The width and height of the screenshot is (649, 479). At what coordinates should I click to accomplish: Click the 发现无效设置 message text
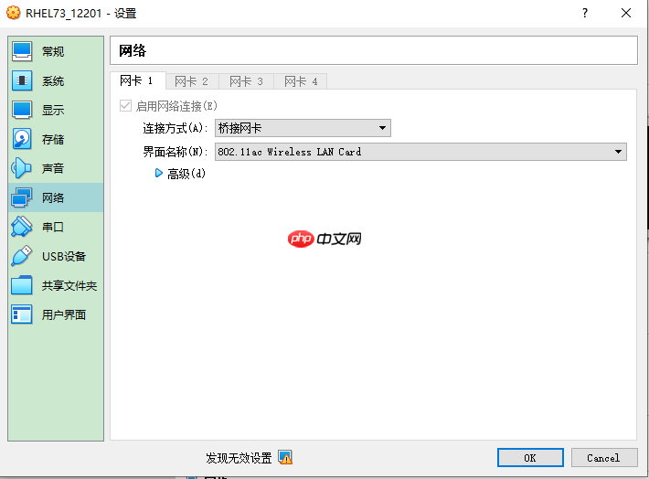(239, 458)
